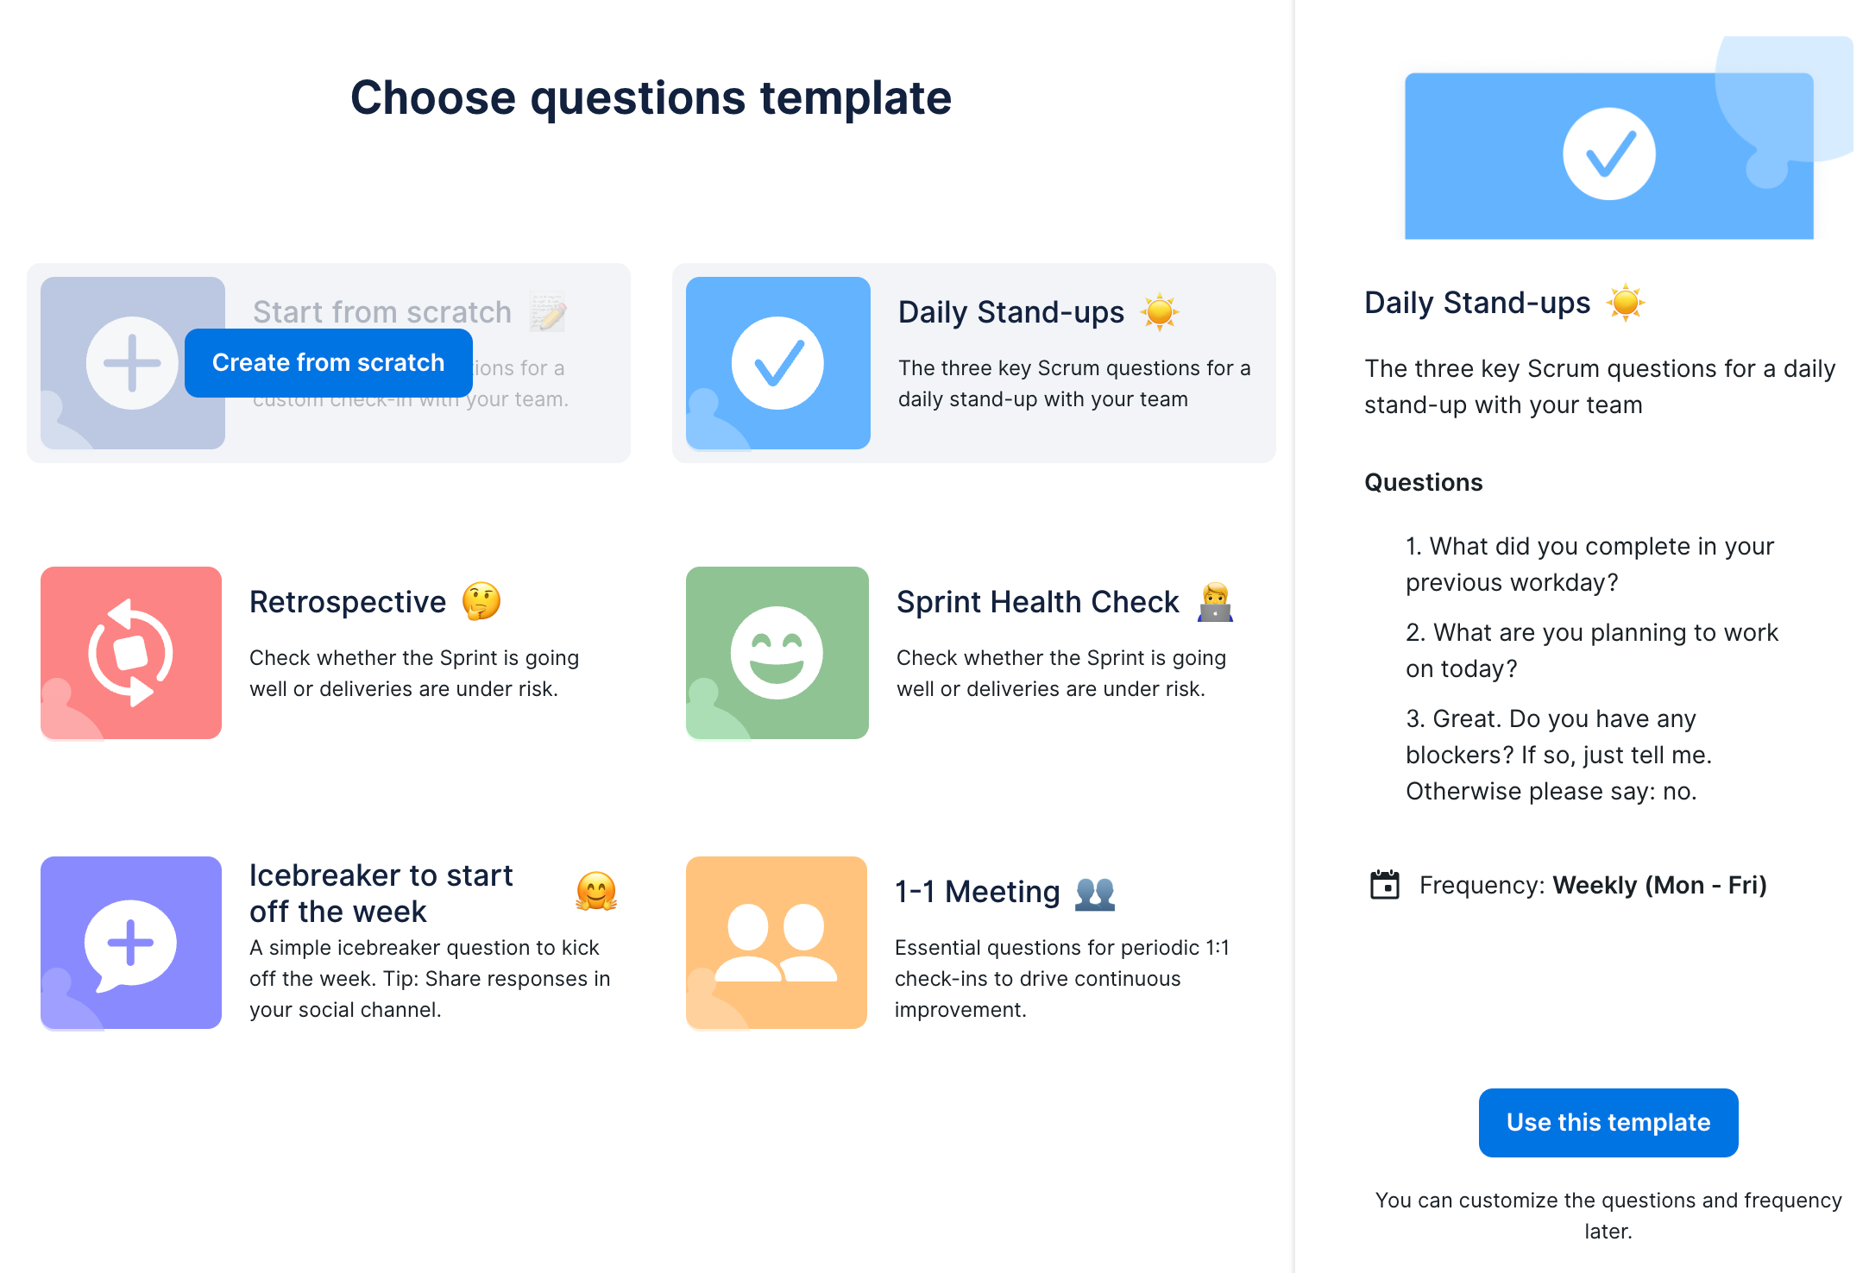The image size is (1869, 1273).
Task: Click the Start from scratch plus icon
Action: 131,363
